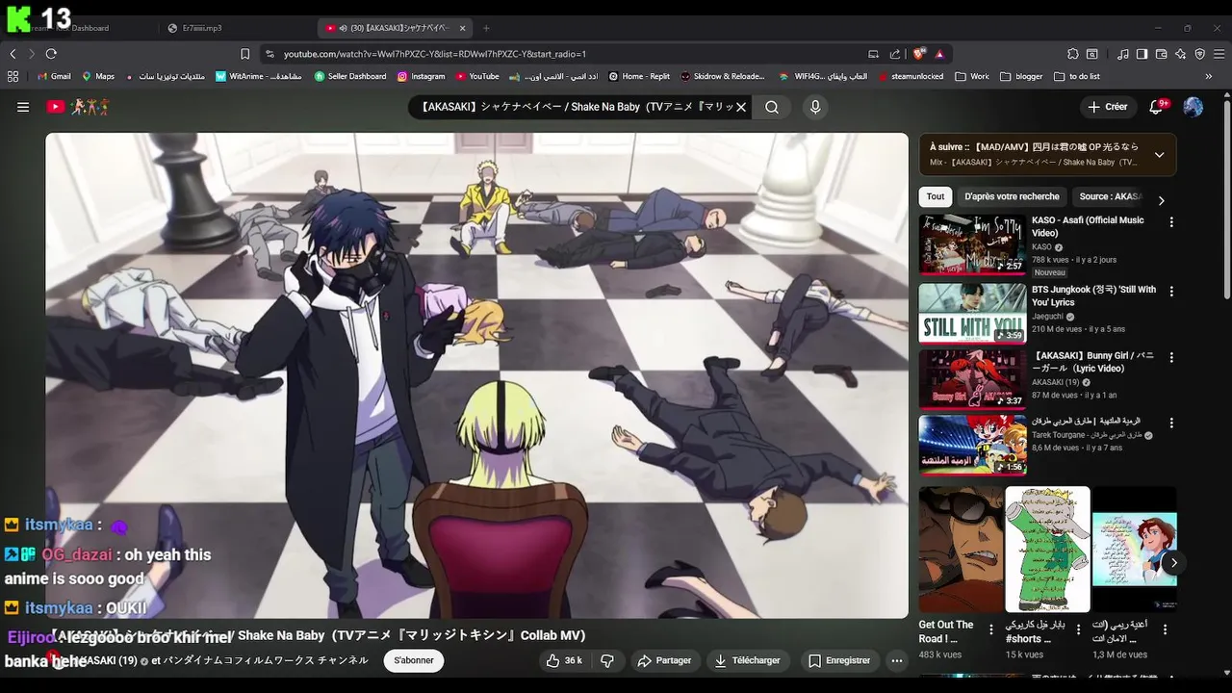Open the Créer menu
The height and width of the screenshot is (693, 1232).
1108,107
